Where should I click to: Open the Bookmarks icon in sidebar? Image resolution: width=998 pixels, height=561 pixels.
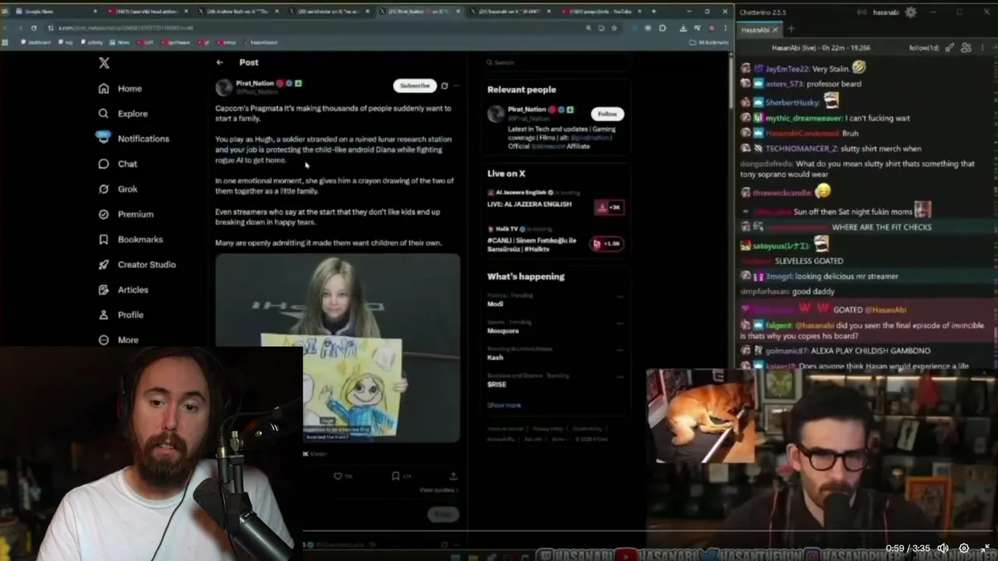coord(104,239)
